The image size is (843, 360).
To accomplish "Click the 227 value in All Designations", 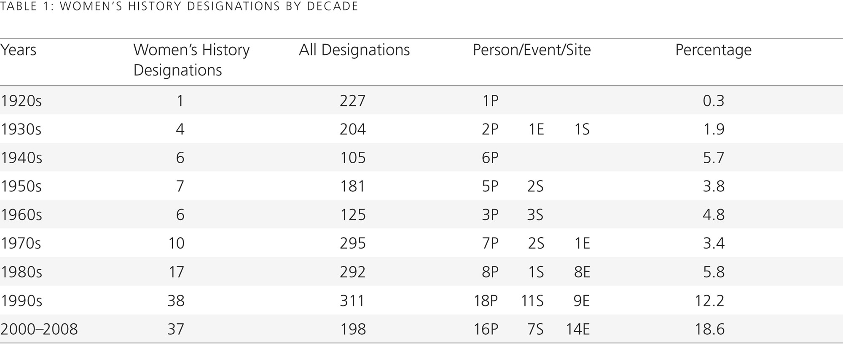I will click(352, 101).
